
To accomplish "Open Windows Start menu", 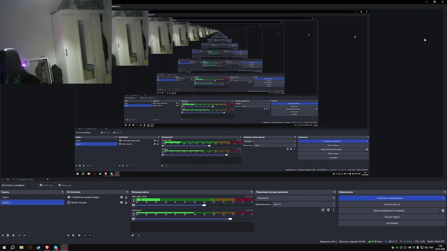I will pos(4,248).
